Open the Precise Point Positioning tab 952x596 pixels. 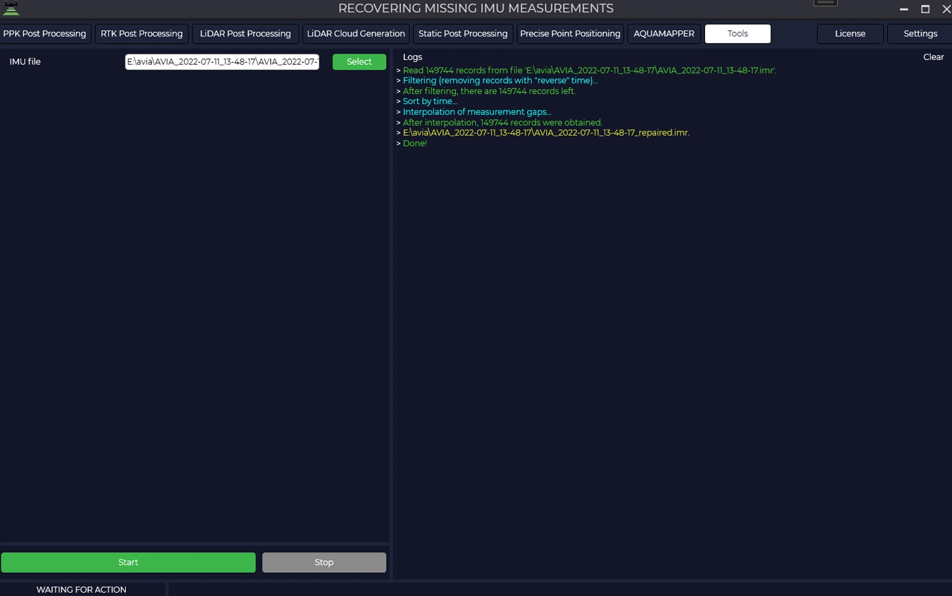click(x=570, y=34)
